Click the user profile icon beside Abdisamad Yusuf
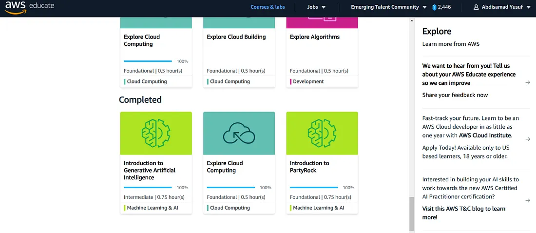This screenshot has width=536, height=233. (x=476, y=7)
